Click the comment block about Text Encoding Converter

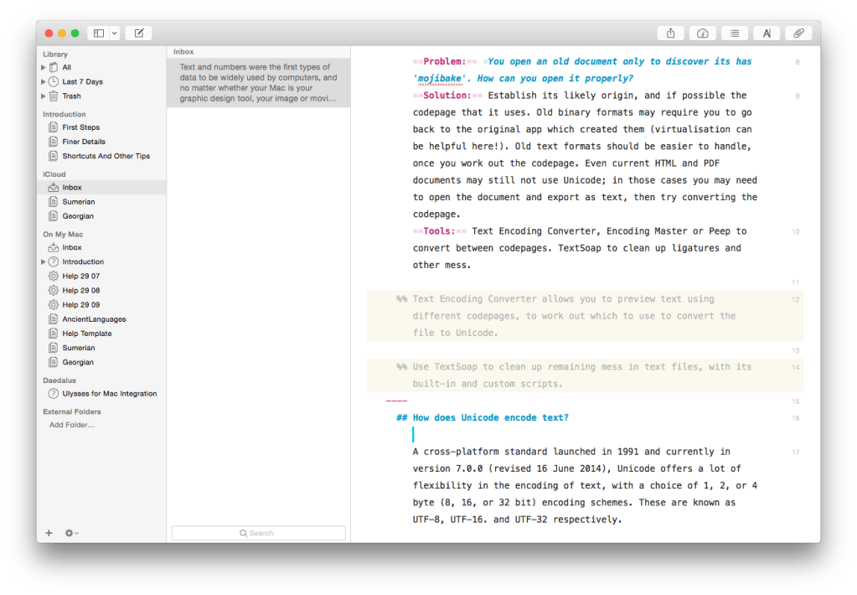[585, 316]
